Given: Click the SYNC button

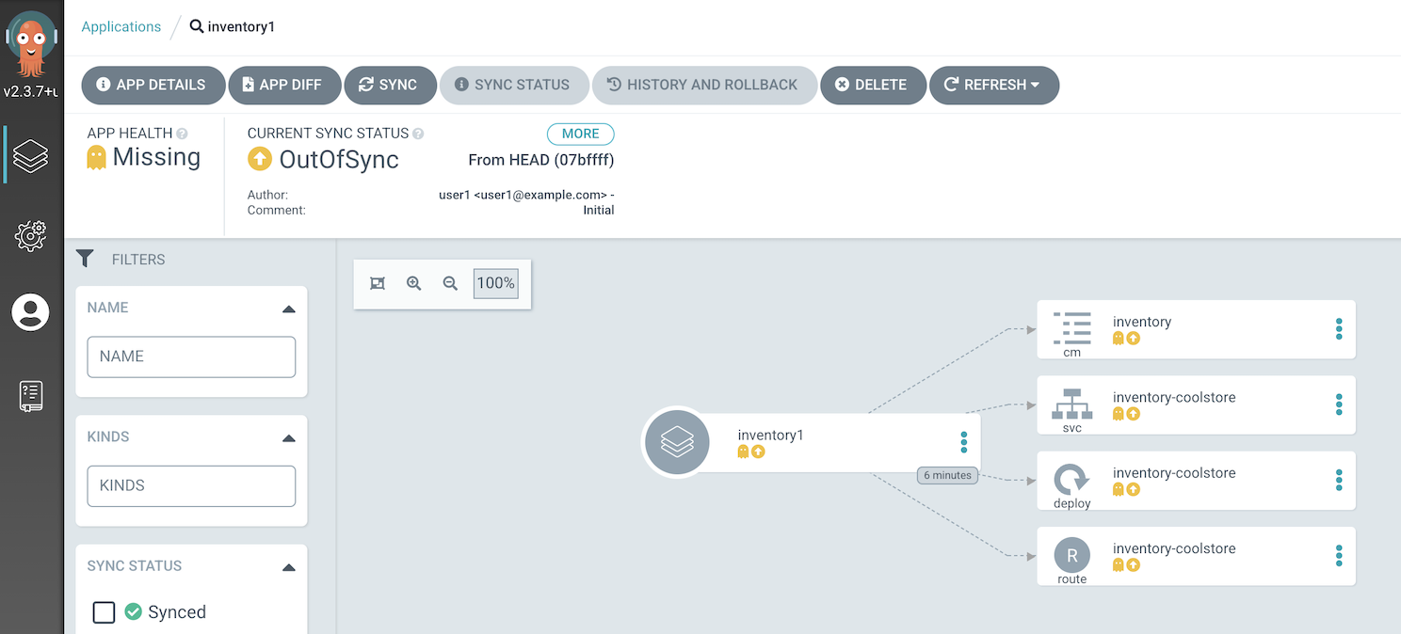Looking at the screenshot, I should (x=389, y=85).
